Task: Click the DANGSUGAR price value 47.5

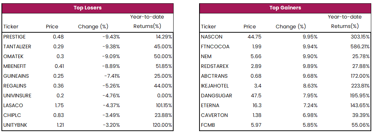Action: point(256,96)
